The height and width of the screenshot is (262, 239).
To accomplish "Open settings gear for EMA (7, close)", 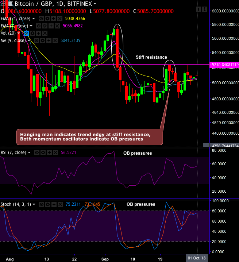I will pos(45,26).
